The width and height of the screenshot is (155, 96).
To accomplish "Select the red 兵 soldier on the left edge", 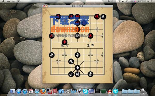I will click(52, 36).
